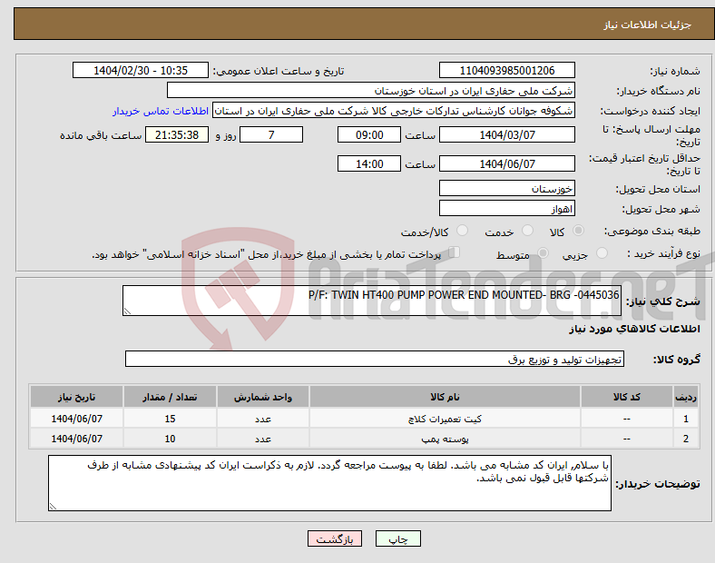Click the اطلاعات کالاهای مورد نیاز heading
Screen dimensions: 715x563
[x=634, y=329]
